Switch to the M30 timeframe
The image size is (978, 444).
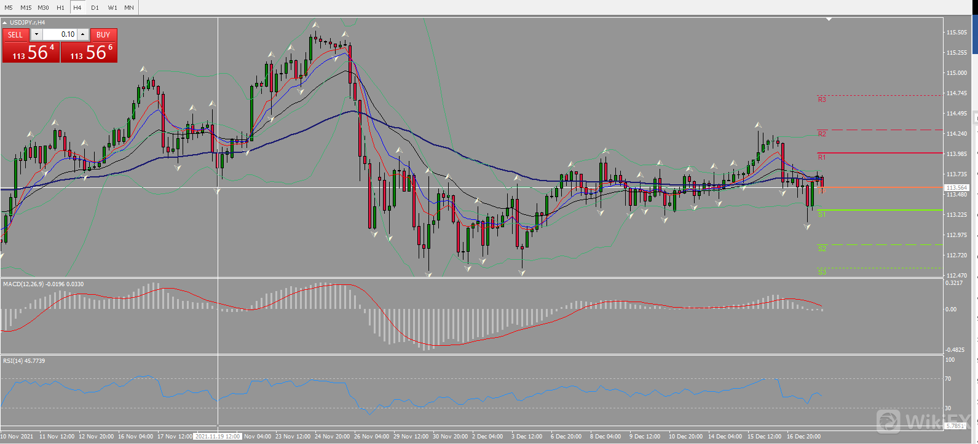pos(43,7)
